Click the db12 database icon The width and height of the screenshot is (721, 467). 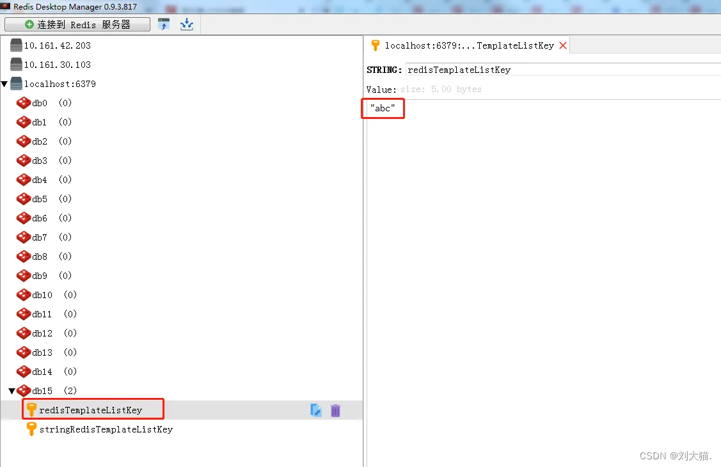[x=24, y=333]
